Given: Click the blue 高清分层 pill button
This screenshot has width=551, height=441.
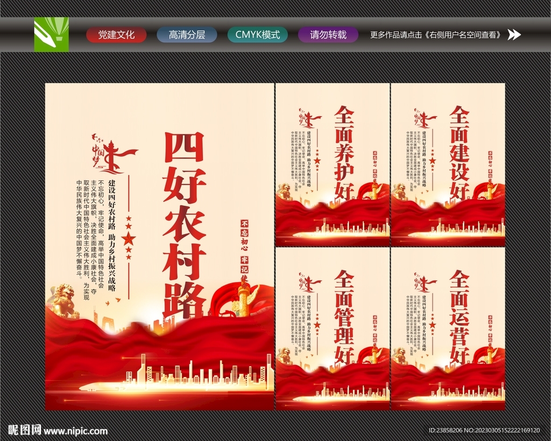Looking at the screenshot, I should pyautogui.click(x=187, y=35).
